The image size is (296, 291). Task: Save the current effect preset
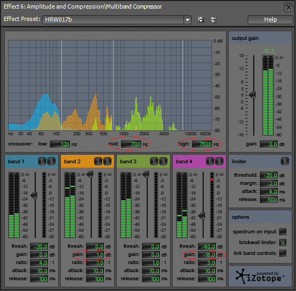click(201, 19)
